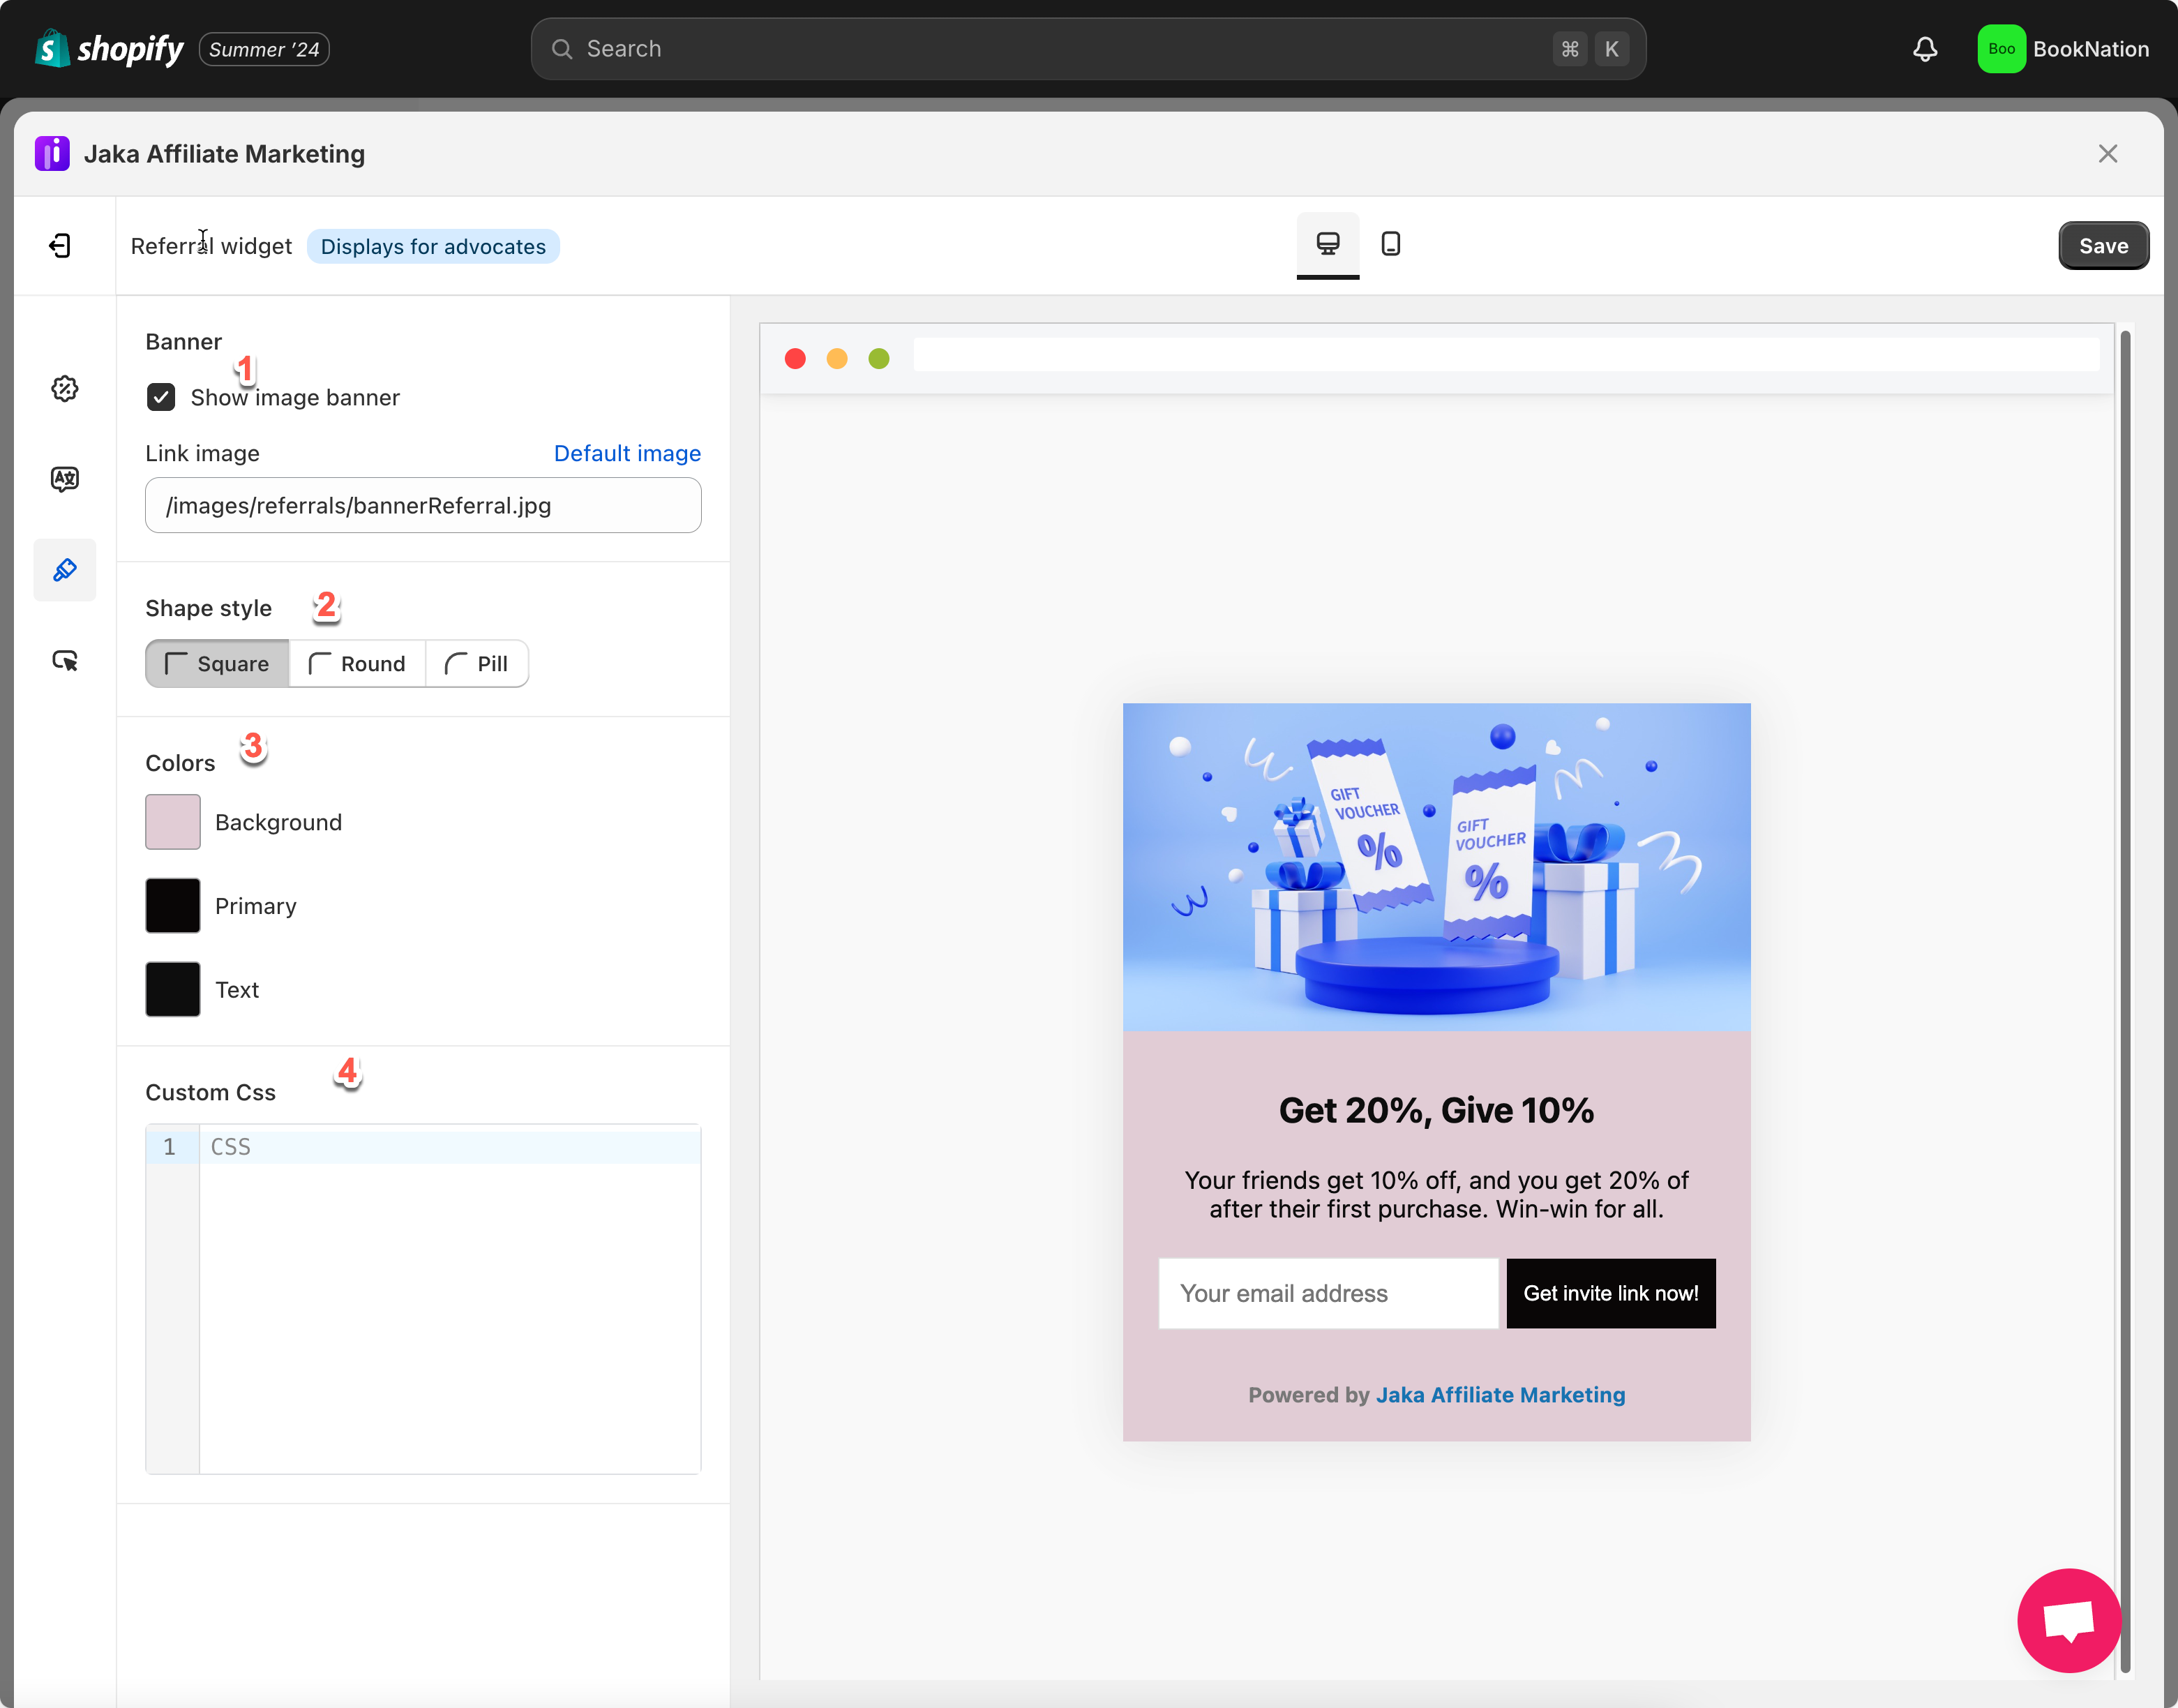This screenshot has height=1708, width=2178.
Task: Switch to mobile preview mode
Action: (1390, 244)
